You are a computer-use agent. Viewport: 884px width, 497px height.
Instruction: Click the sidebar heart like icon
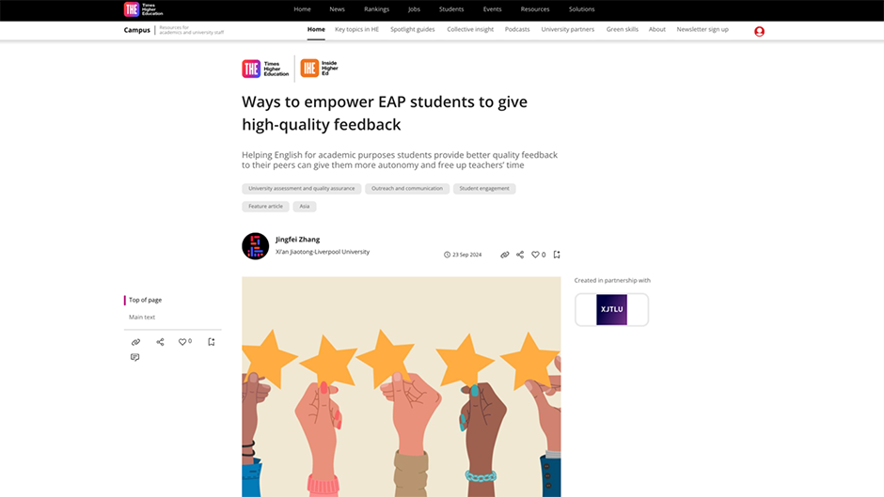click(x=182, y=342)
